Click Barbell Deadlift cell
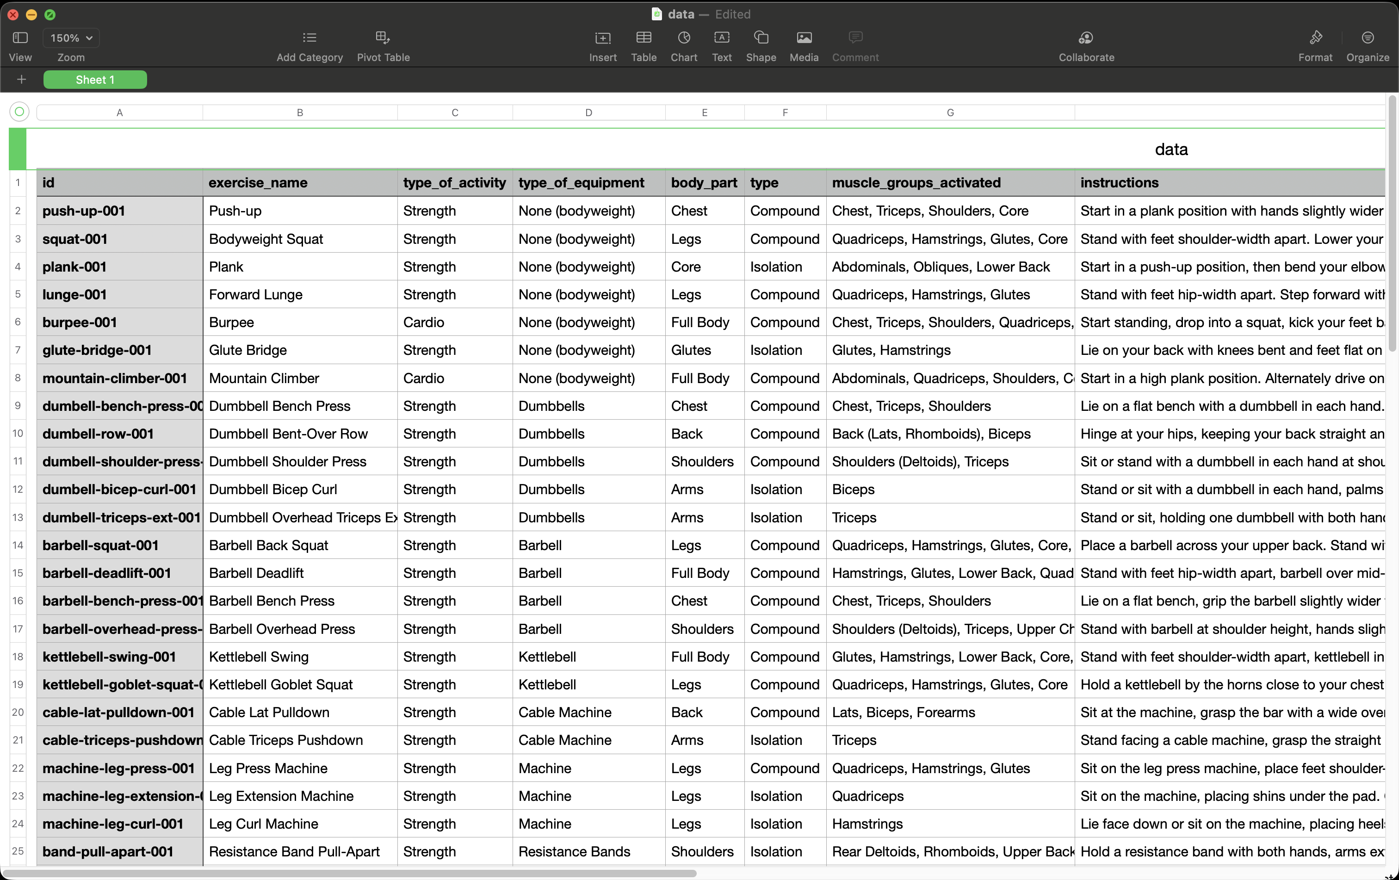Screen dimensions: 1399x880 tap(300, 573)
